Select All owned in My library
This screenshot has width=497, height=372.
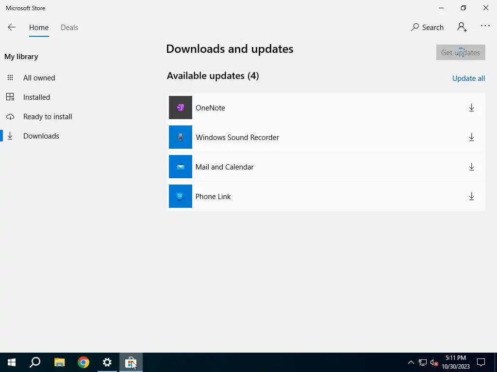(x=39, y=78)
